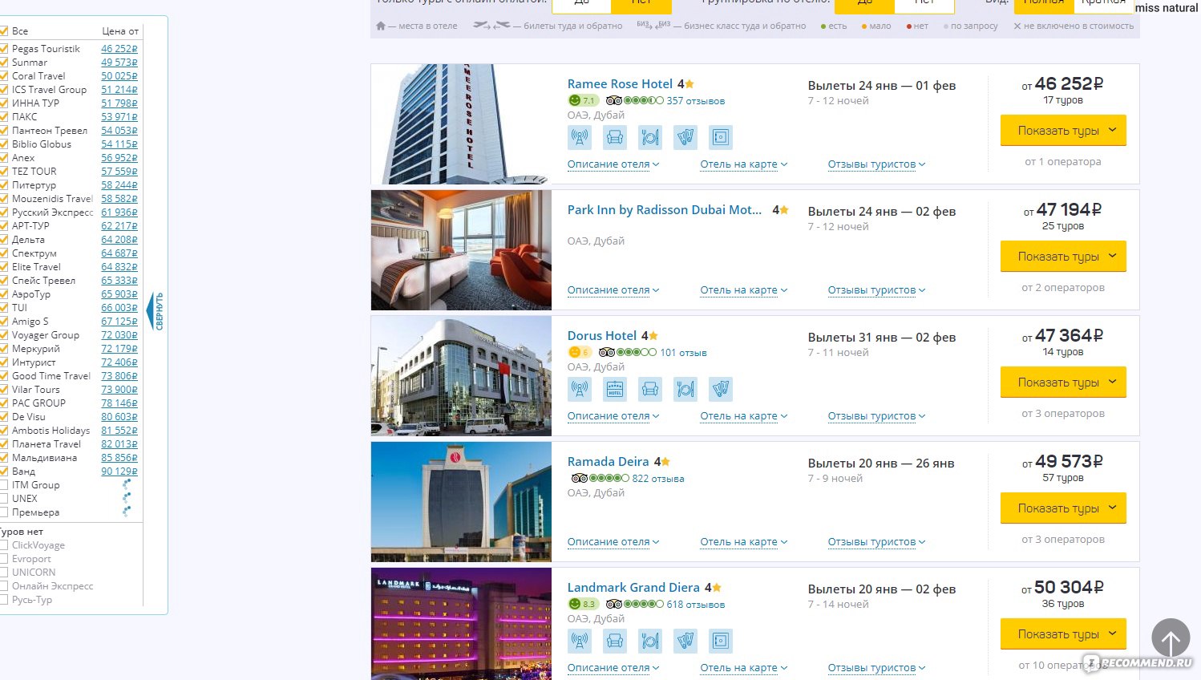Expand Описание отеля for Ramada Deira
1201x680 pixels.
613,541
